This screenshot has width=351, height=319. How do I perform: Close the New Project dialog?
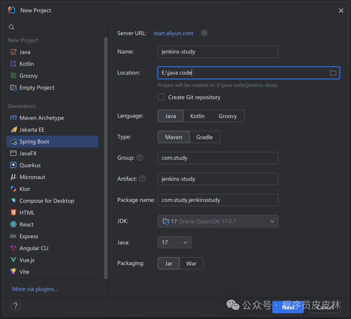tap(341, 10)
